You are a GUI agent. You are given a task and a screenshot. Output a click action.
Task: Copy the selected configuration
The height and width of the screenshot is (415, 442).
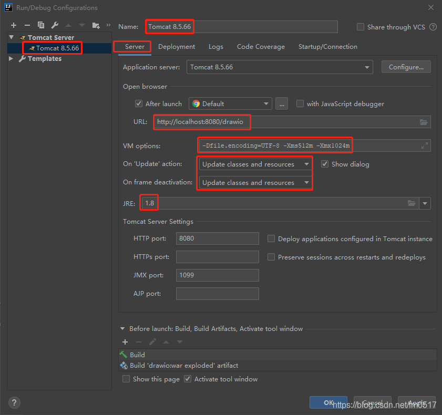(41, 25)
